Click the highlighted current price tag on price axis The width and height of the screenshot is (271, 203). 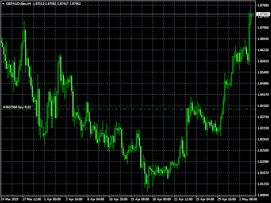pyautogui.click(x=263, y=14)
